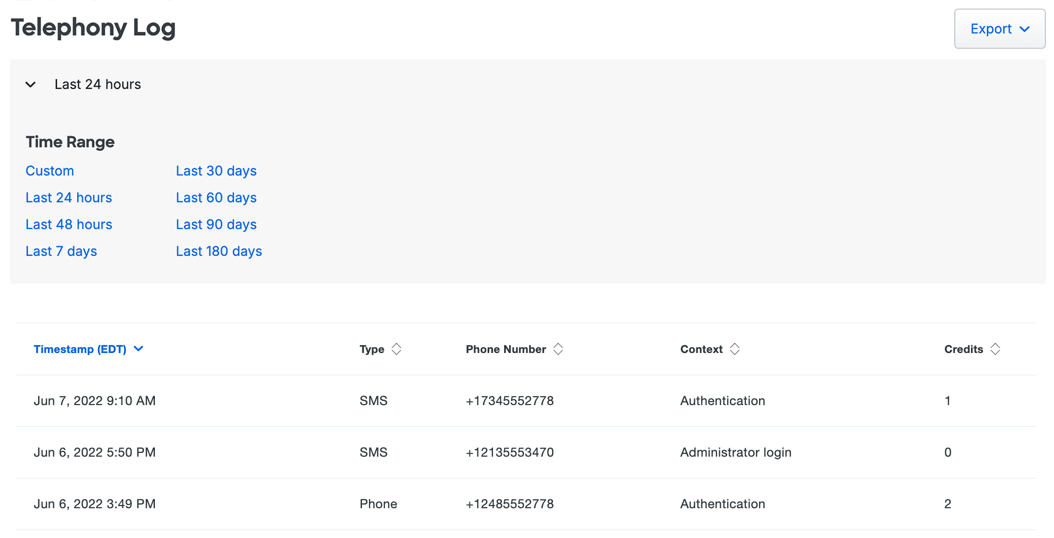Open the Export menu
1054x538 pixels.
pos(1000,29)
